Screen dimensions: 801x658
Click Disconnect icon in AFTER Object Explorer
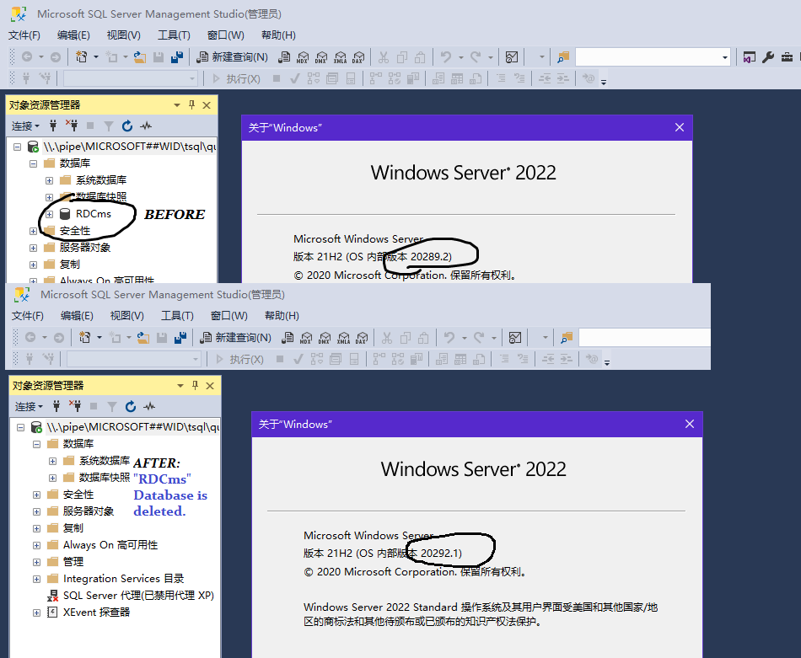[x=75, y=406]
